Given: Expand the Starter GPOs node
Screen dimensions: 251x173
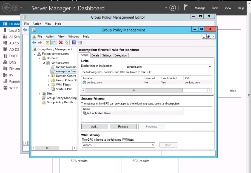Looking at the screenshot, I should tap(49, 89).
